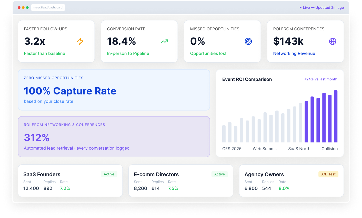
Task: Open the E-comm Directors campaign title
Action: point(156,174)
